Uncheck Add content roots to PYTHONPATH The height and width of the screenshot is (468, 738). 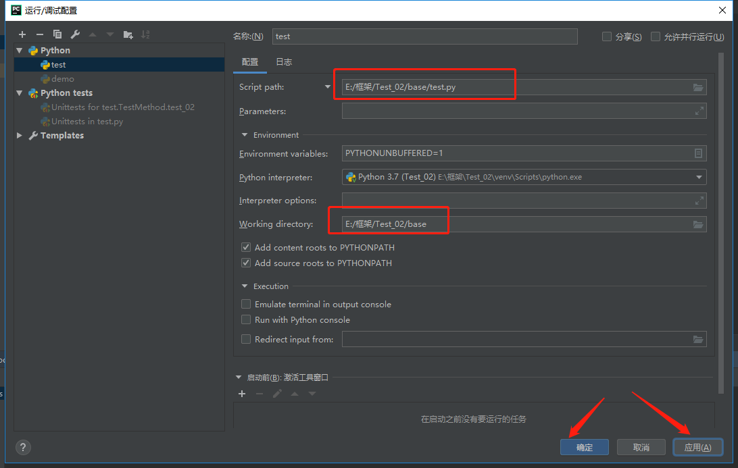tap(246, 247)
